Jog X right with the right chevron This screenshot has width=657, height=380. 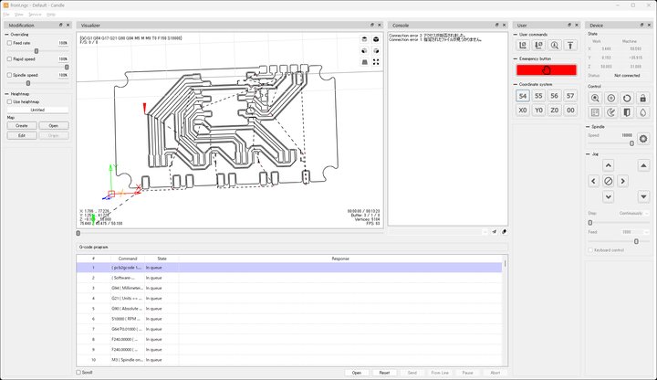[623, 181]
